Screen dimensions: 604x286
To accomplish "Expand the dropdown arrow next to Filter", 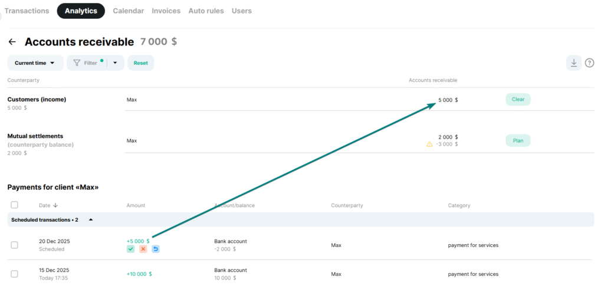I will pyautogui.click(x=116, y=63).
